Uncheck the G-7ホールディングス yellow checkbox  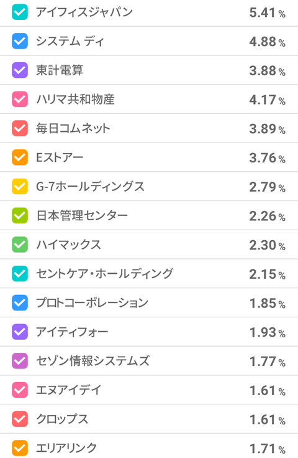click(20, 186)
